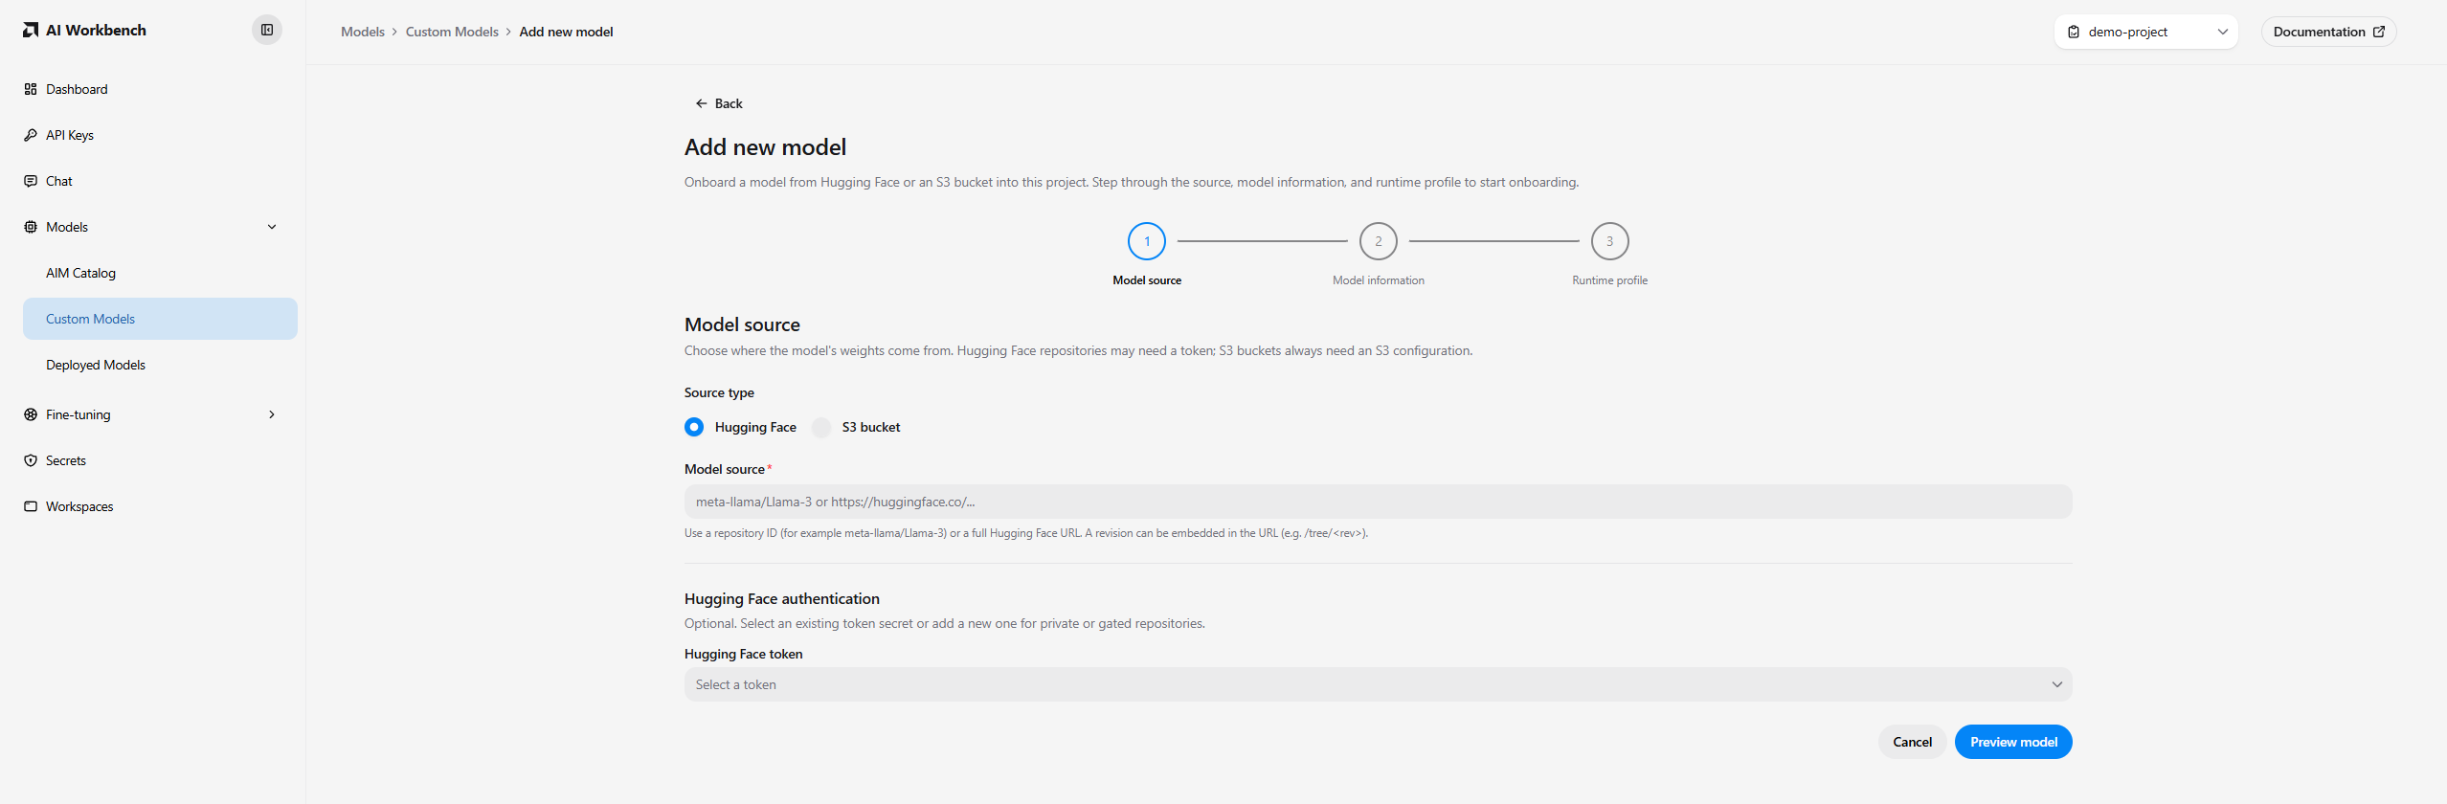
Task: Click the Secrets shield icon
Action: pyautogui.click(x=31, y=460)
